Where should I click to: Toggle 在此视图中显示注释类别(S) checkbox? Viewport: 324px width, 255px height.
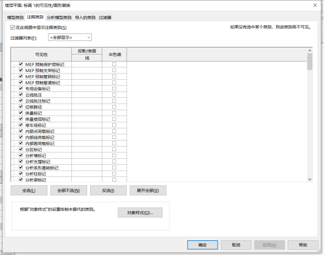tap(13, 28)
